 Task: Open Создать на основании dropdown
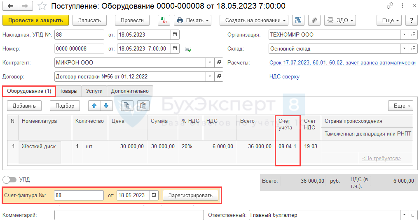click(x=254, y=20)
